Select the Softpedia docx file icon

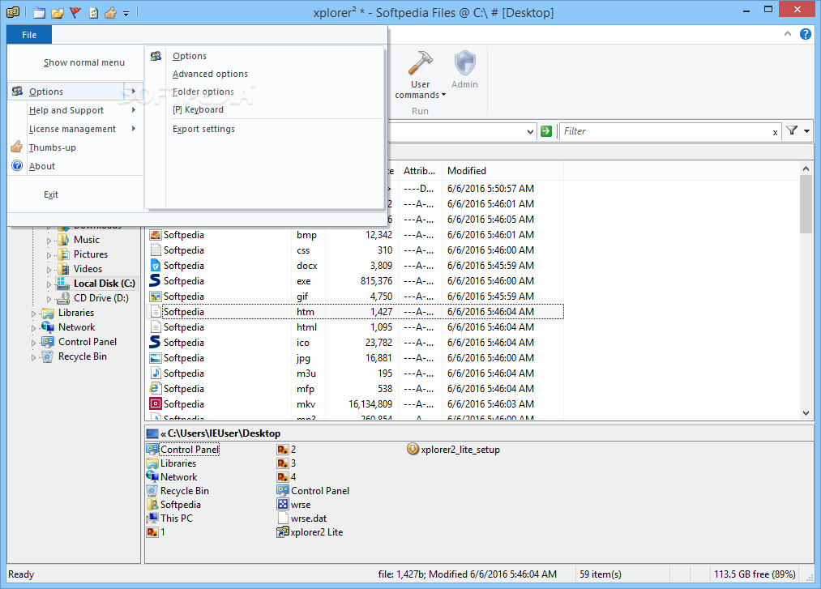point(155,266)
